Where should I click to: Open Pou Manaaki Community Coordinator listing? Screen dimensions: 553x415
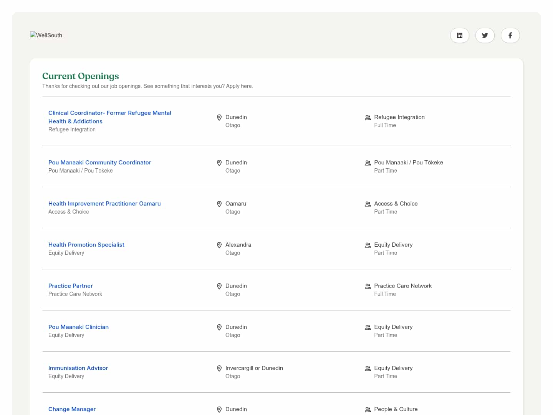pyautogui.click(x=99, y=163)
